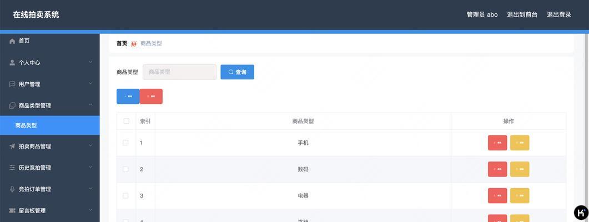This screenshot has height=222, width=589.
Task: Click the person icon for 个人中心
Action: pos(12,63)
